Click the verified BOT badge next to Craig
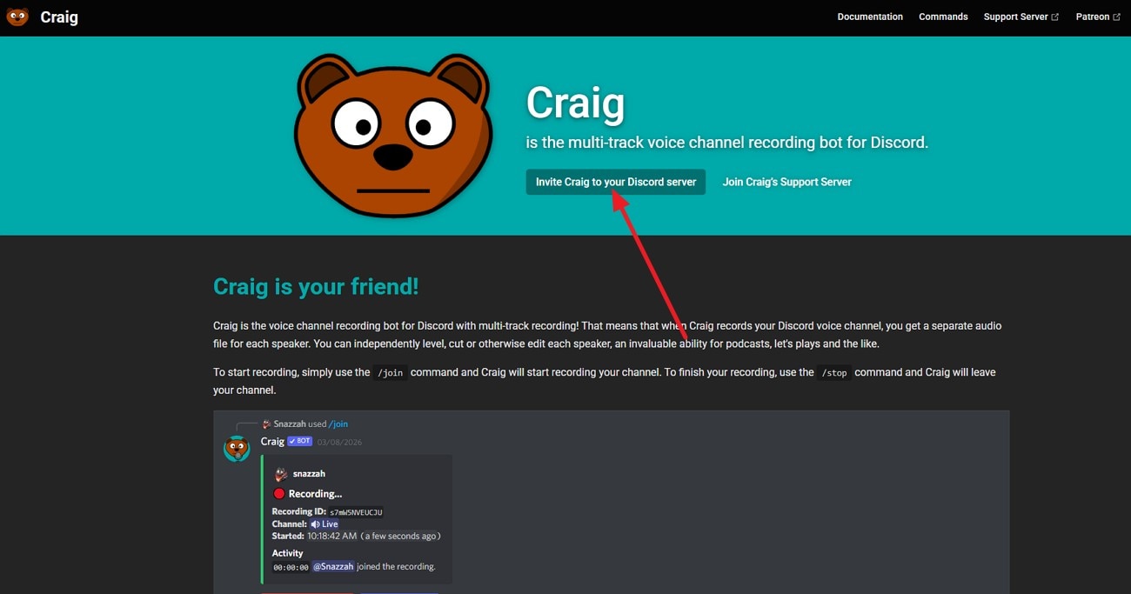Image resolution: width=1131 pixels, height=594 pixels. [300, 441]
